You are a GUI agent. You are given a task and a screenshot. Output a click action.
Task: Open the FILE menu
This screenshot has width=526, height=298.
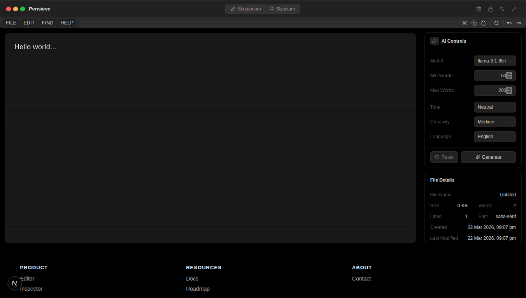(11, 23)
